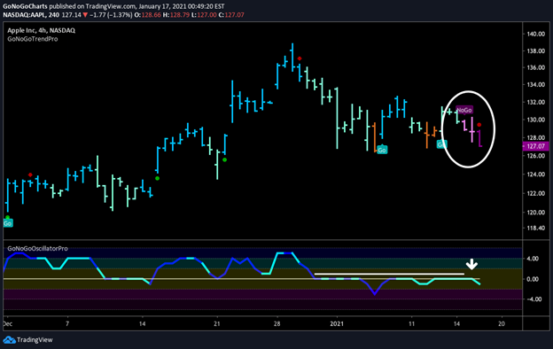This screenshot has width=553, height=349.
Task: Click the TradingView wordmark text
Action: click(x=35, y=340)
